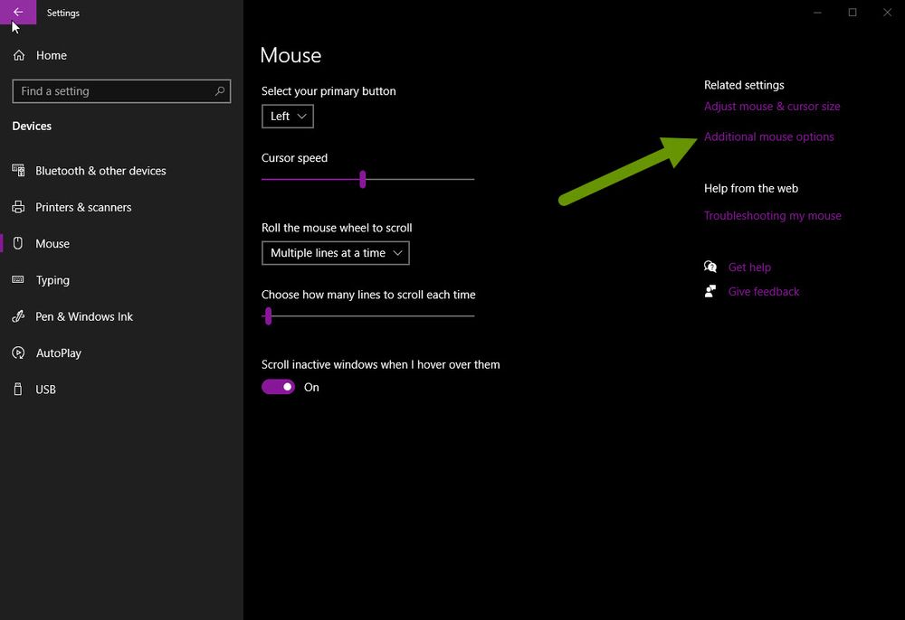Toggle off Scroll inactive windows when hovering
Image resolution: width=905 pixels, height=620 pixels.
tap(278, 386)
